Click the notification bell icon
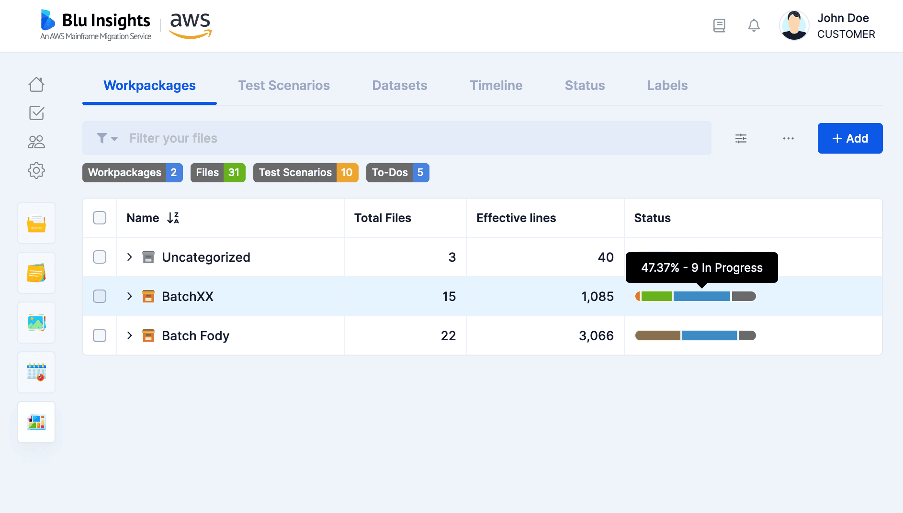 pyautogui.click(x=754, y=25)
